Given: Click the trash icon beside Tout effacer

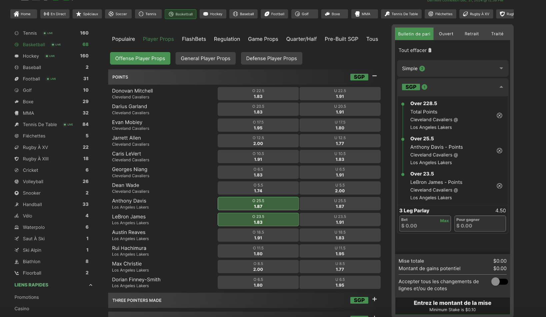Looking at the screenshot, I should tap(430, 50).
